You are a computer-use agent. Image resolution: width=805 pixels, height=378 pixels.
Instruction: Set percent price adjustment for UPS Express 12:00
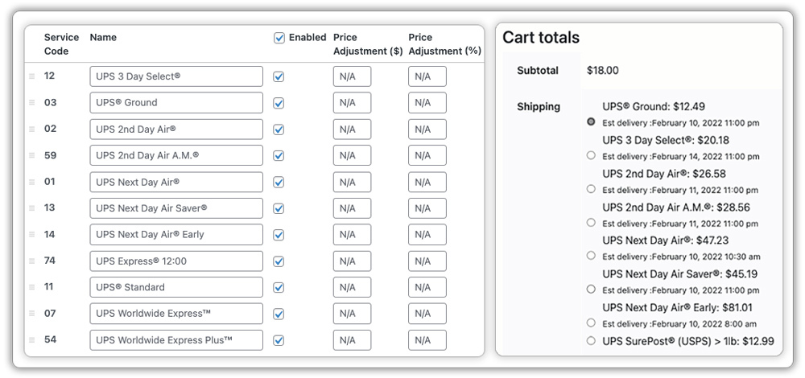click(427, 261)
